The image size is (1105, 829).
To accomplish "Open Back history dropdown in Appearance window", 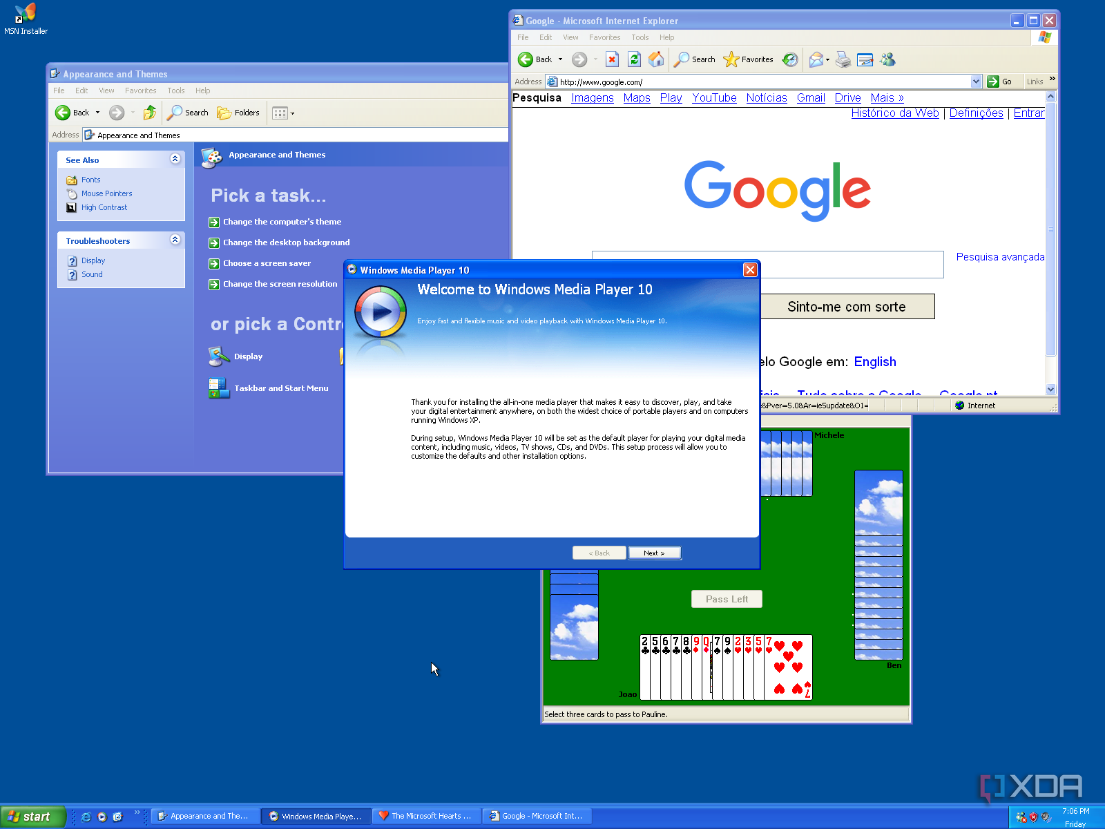I will (97, 113).
